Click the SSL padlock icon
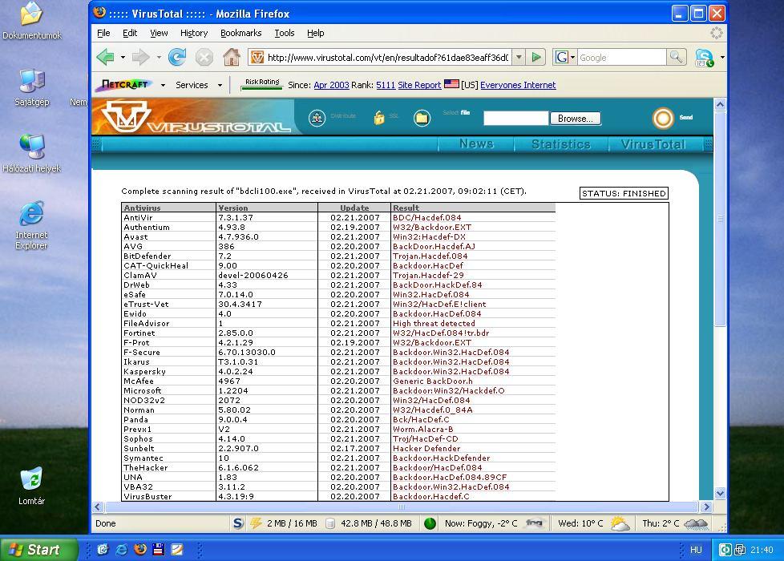This screenshot has height=561, width=784. click(379, 118)
